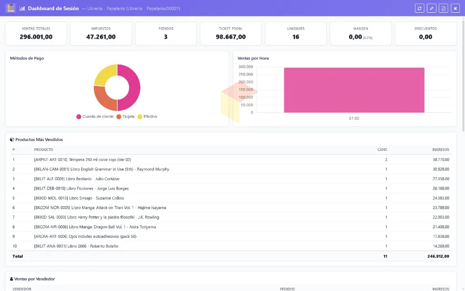Screen dimensions: 465x291
Task: Select Libro English Grammar in Use row
Action: point(231,169)
